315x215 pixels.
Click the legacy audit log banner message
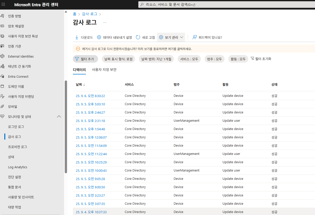coord(137,49)
